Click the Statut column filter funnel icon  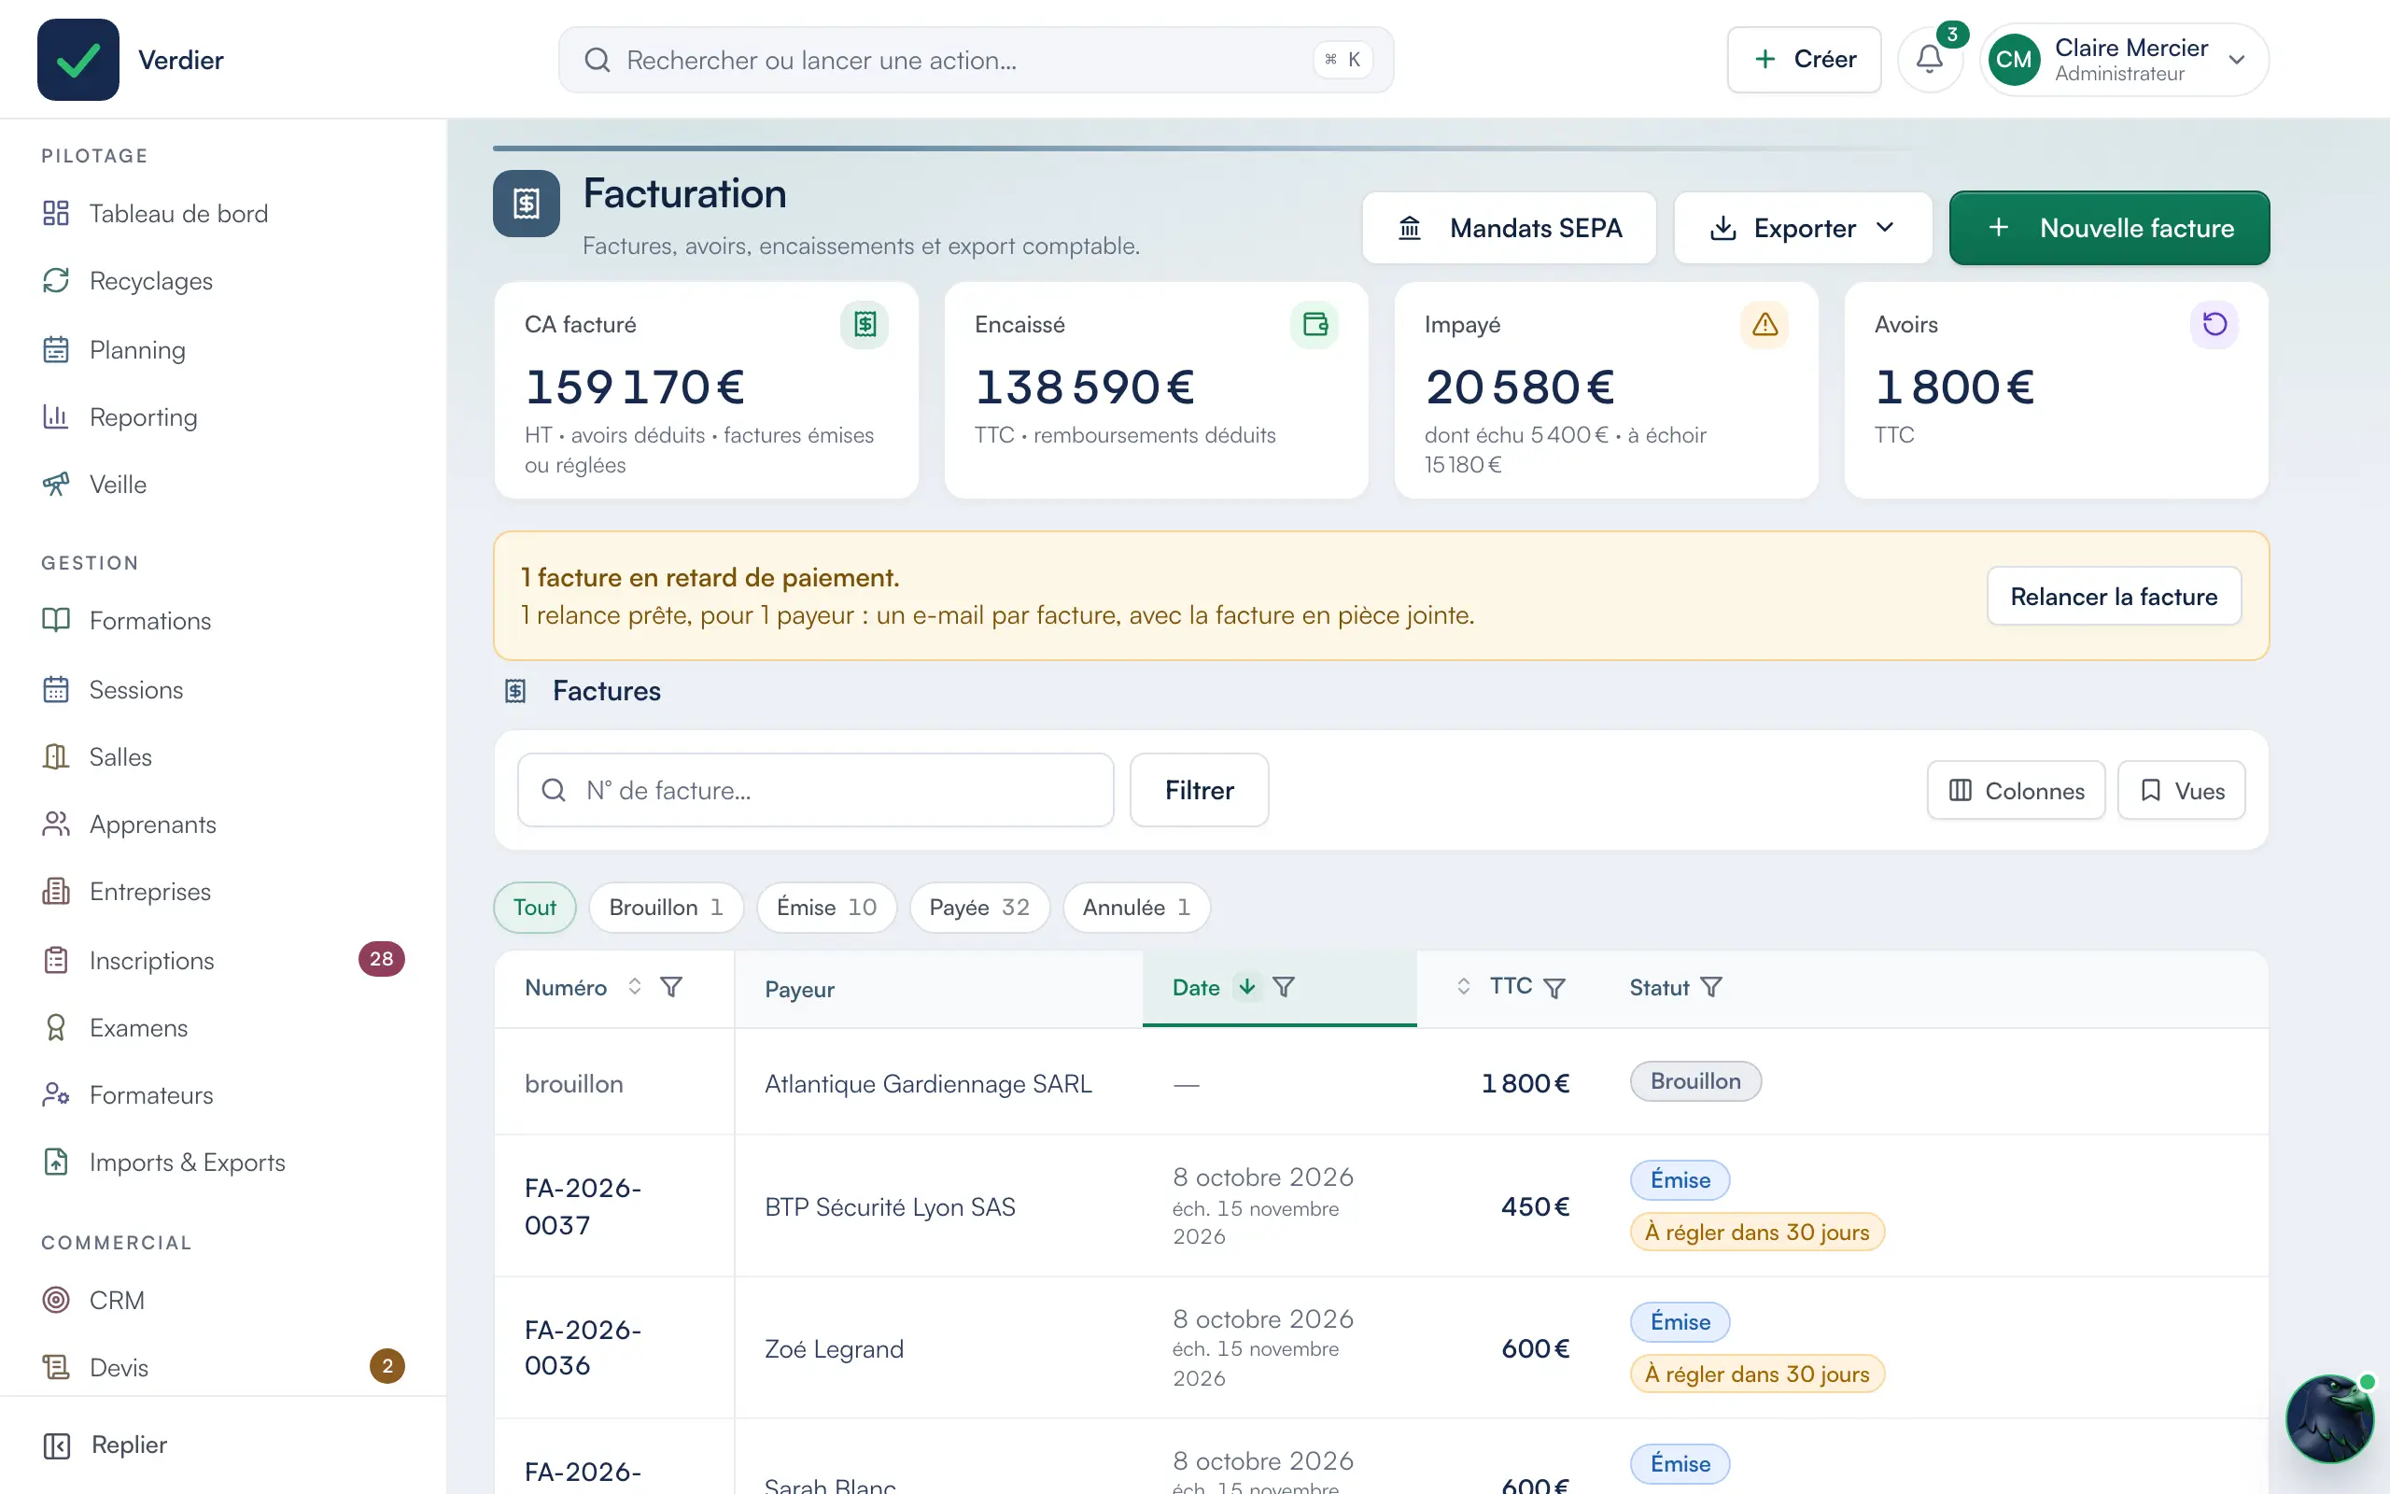coord(1711,987)
